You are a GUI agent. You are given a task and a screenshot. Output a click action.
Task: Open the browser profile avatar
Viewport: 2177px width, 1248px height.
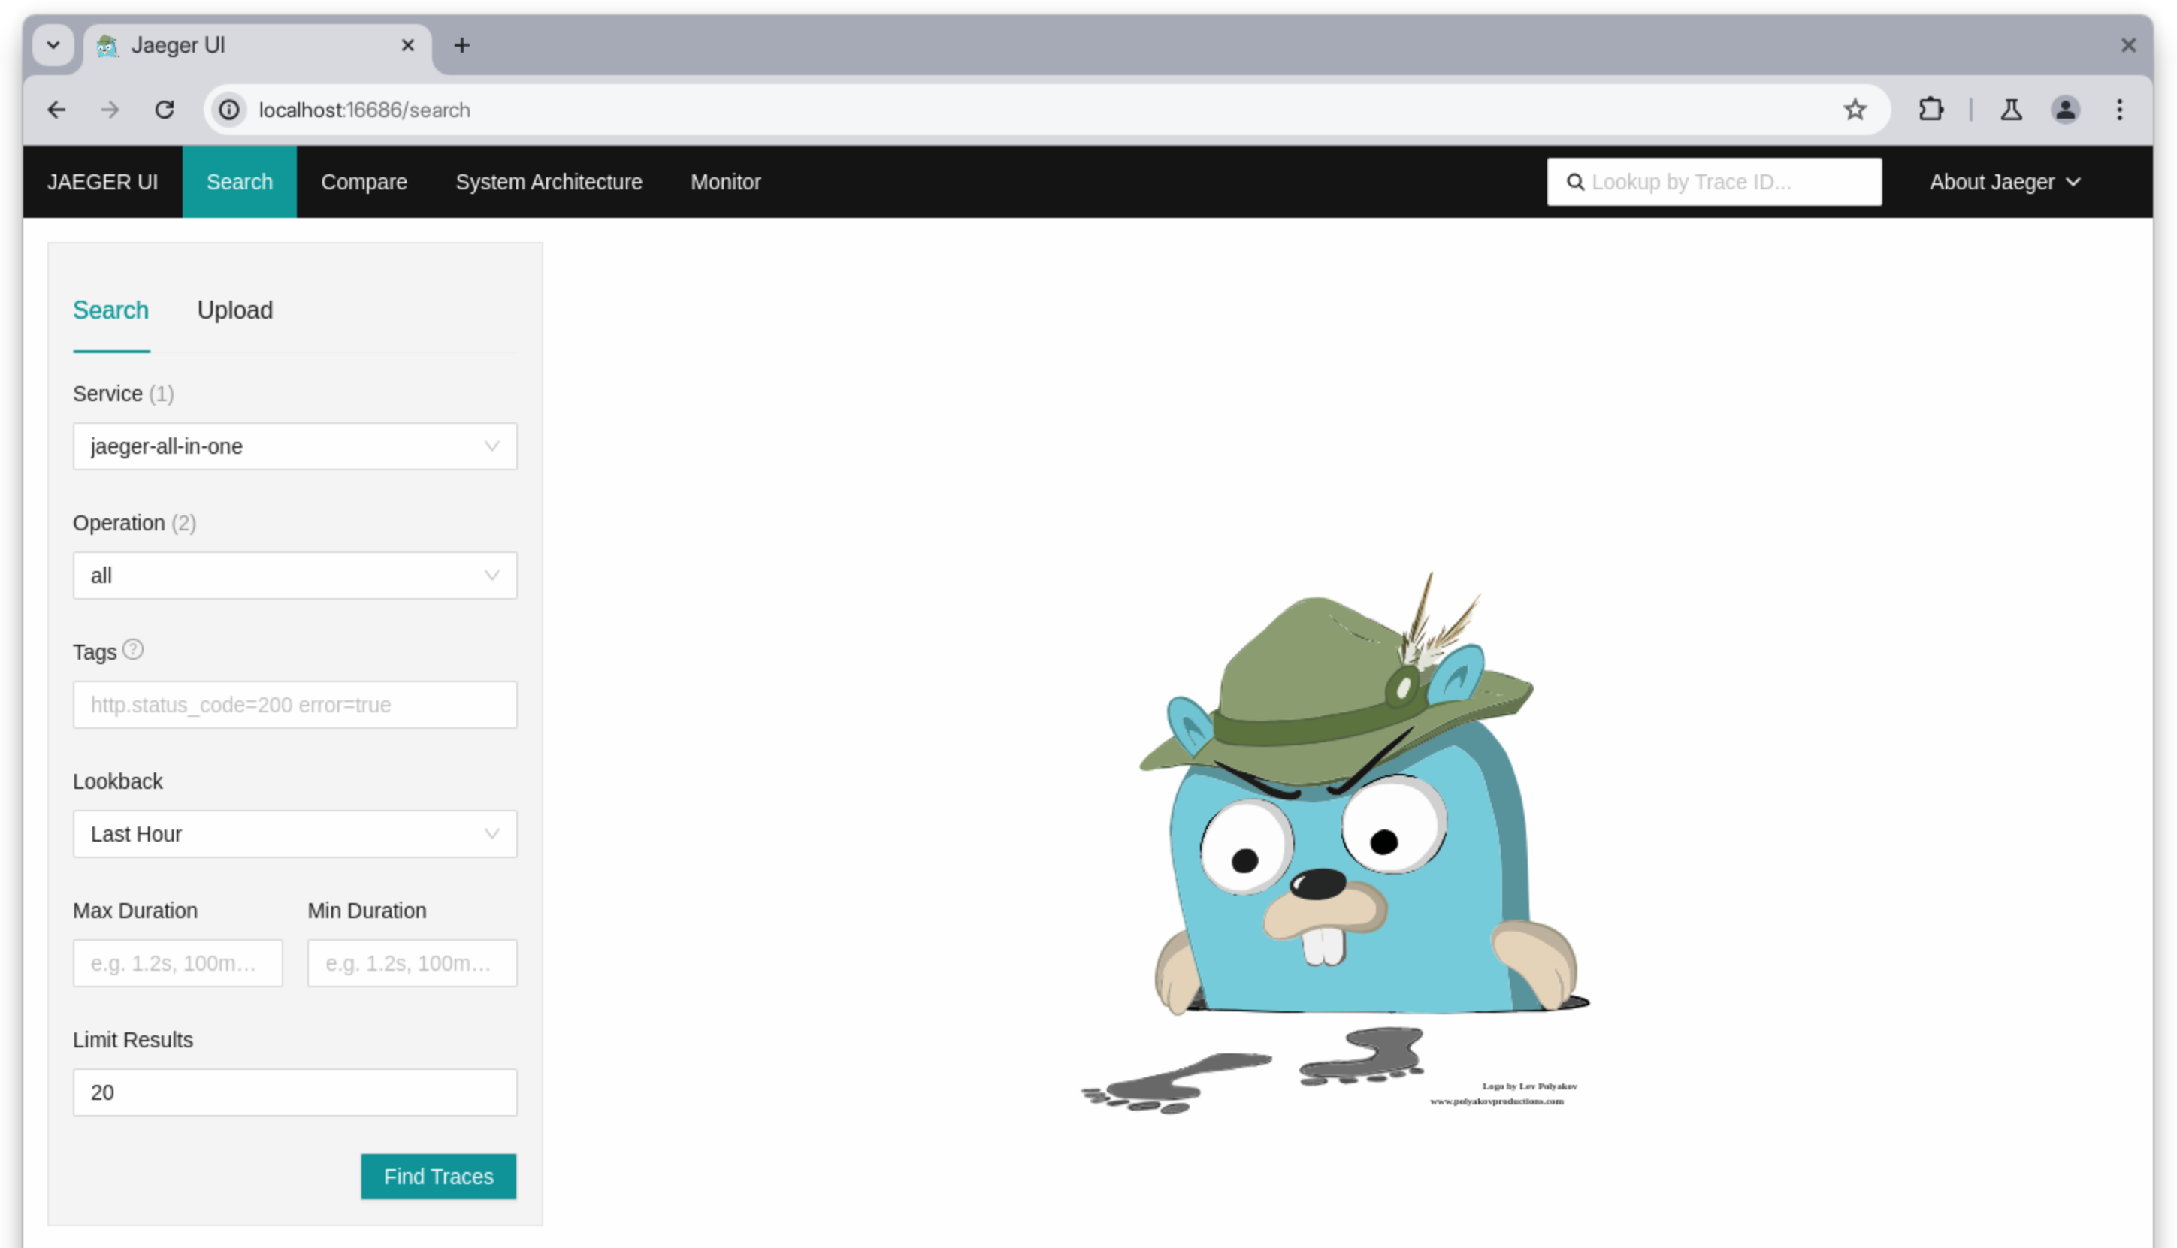(2067, 110)
